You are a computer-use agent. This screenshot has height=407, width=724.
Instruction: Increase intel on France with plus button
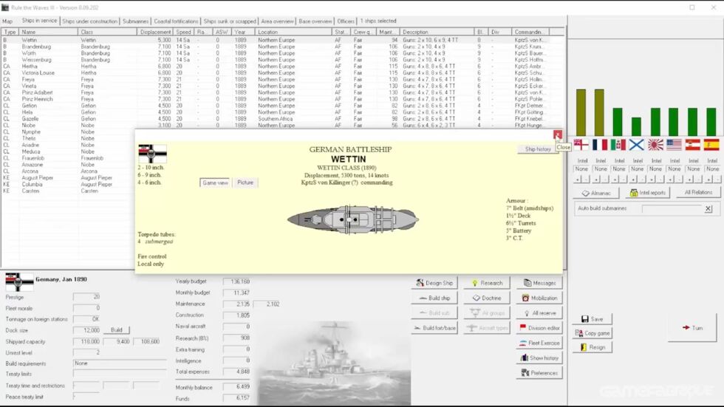tap(596, 179)
